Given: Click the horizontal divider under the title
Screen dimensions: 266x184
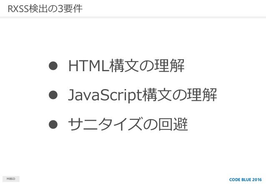Looking at the screenshot, I should pos(133,17).
